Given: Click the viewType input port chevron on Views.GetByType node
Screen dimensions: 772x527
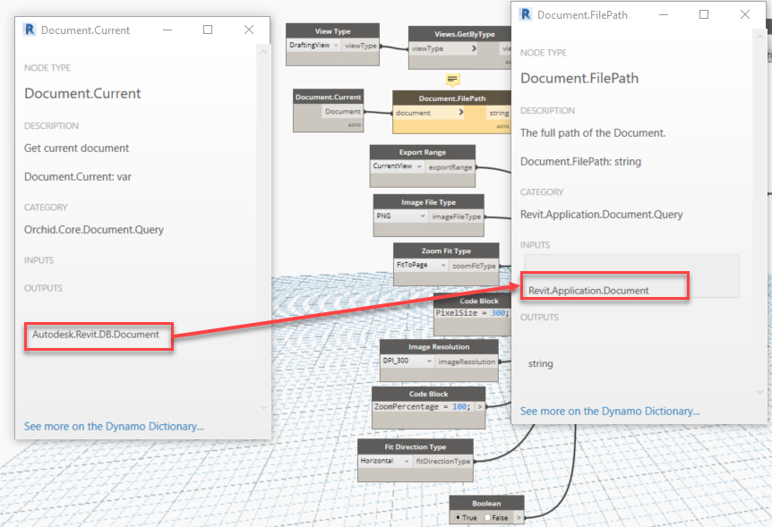Looking at the screenshot, I should coord(474,48).
